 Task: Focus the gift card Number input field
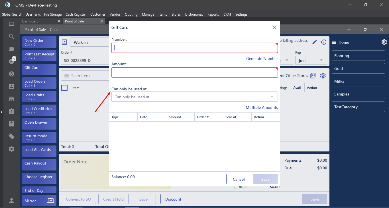click(x=195, y=48)
